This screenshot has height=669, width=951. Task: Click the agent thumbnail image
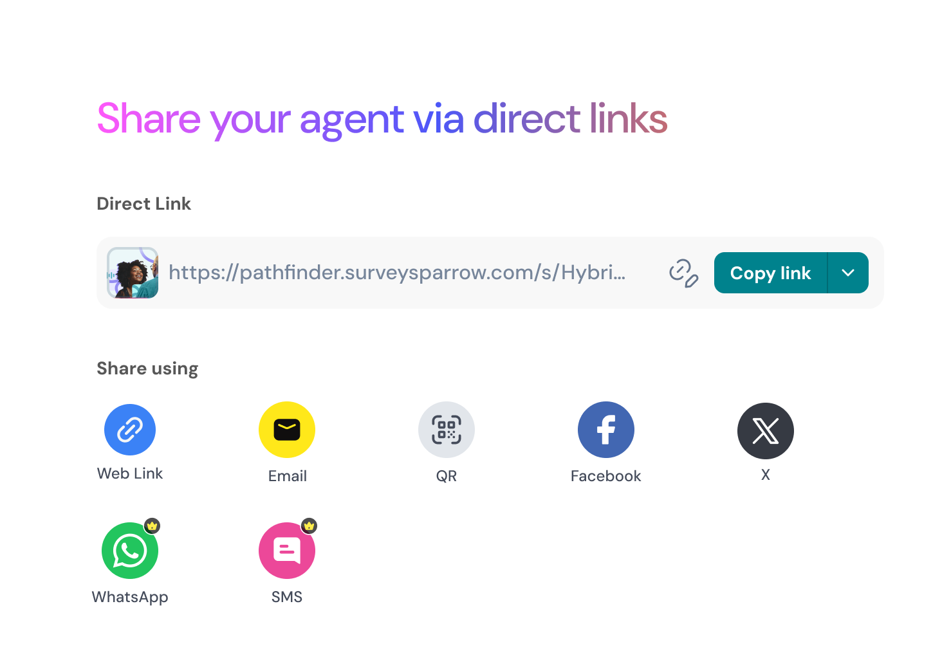133,273
